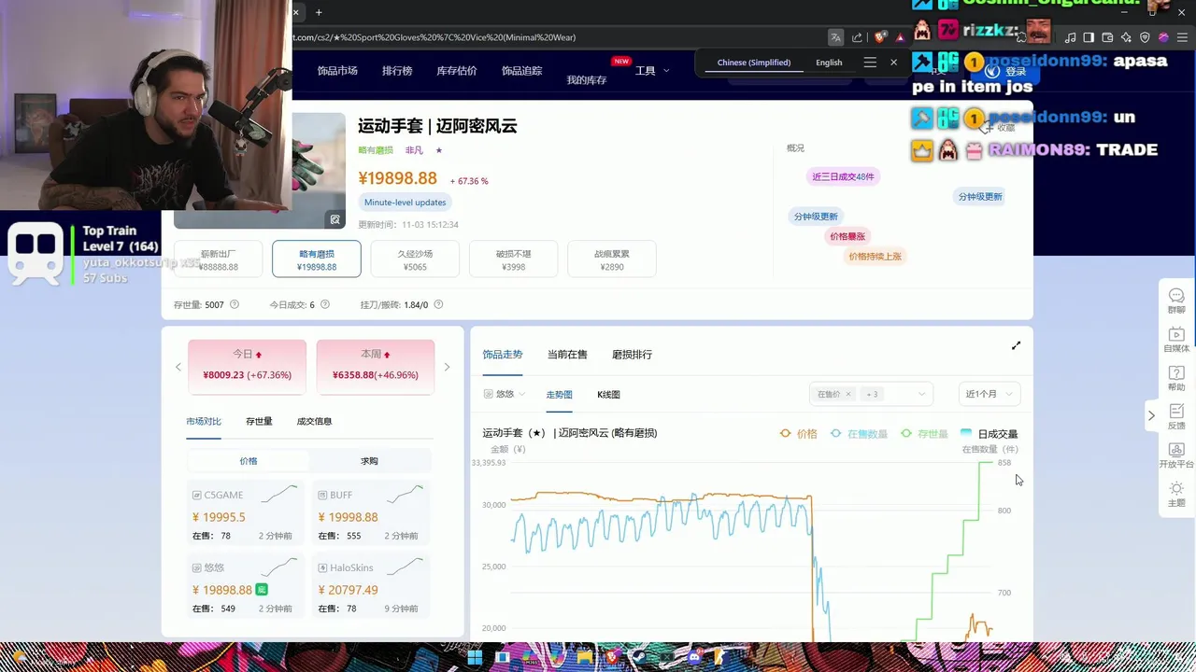
Task: Go to 库存估价 in navbar
Action: (457, 71)
